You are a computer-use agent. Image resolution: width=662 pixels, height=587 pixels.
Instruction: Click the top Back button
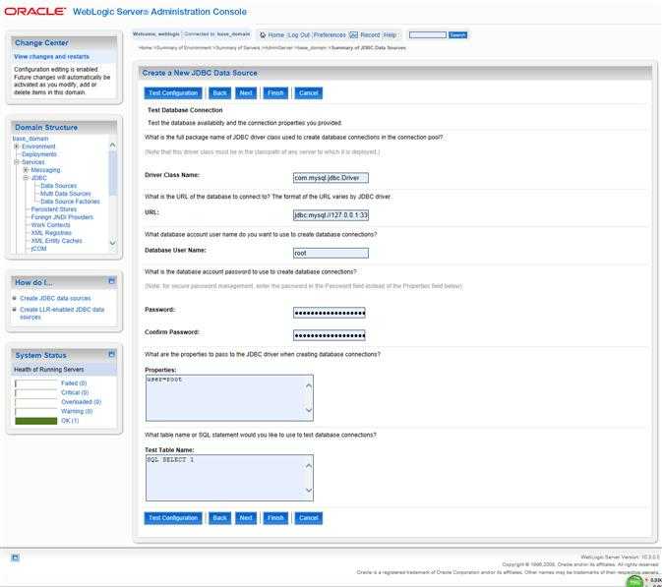click(x=220, y=93)
